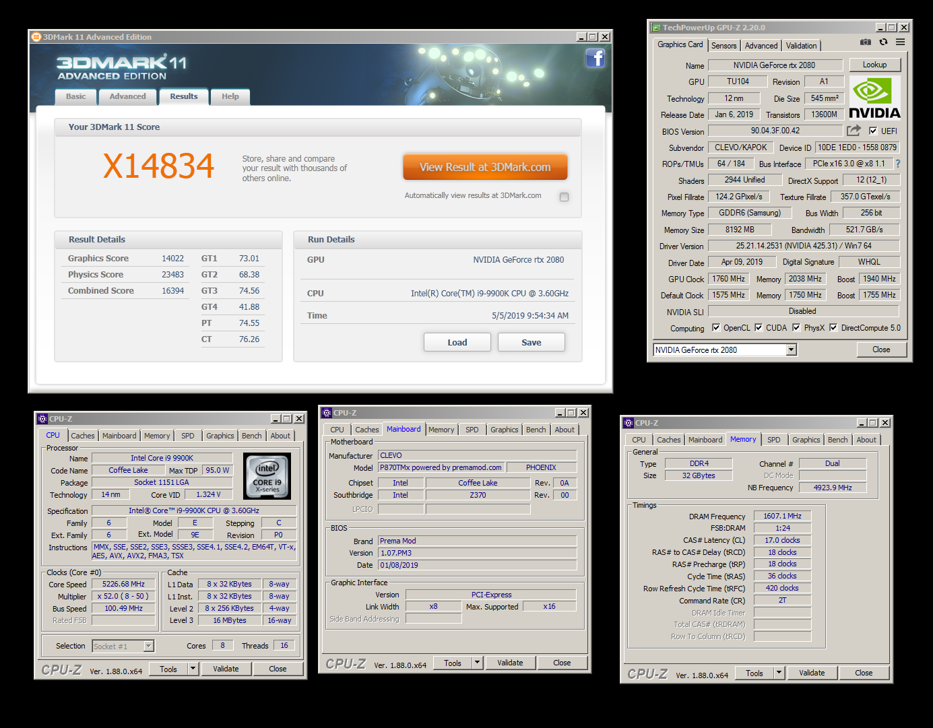Screen dimensions: 933x728
Task: Toggle the UEFI checkbox in GPU-Z
Action: point(873,131)
